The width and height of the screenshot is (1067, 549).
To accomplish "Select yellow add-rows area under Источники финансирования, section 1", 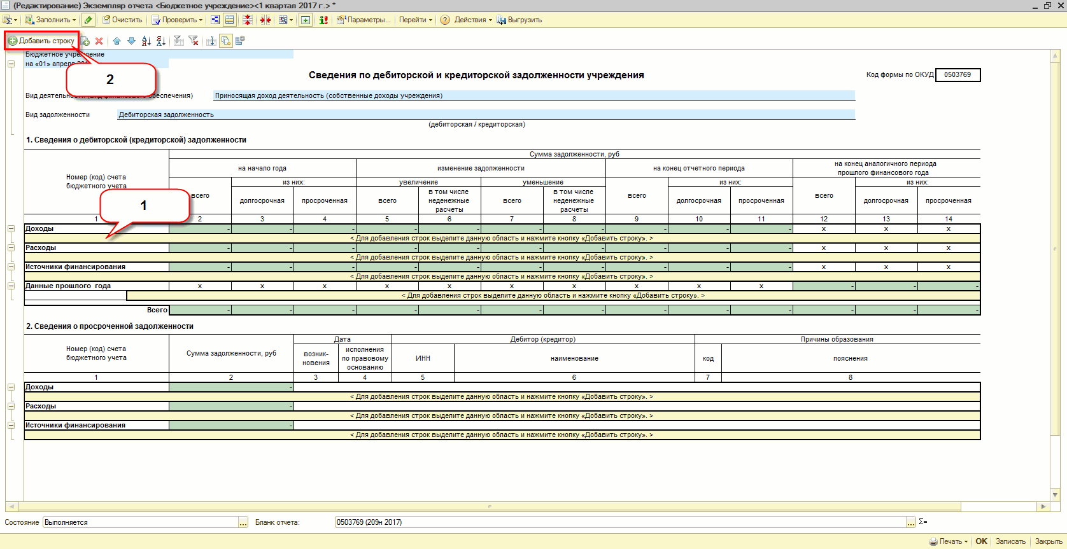I will [x=502, y=277].
